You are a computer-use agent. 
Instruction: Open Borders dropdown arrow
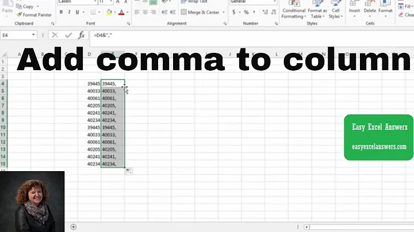[99, 12]
